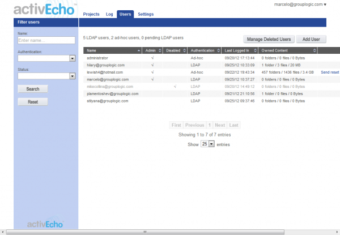Click the Reset button

click(x=33, y=102)
